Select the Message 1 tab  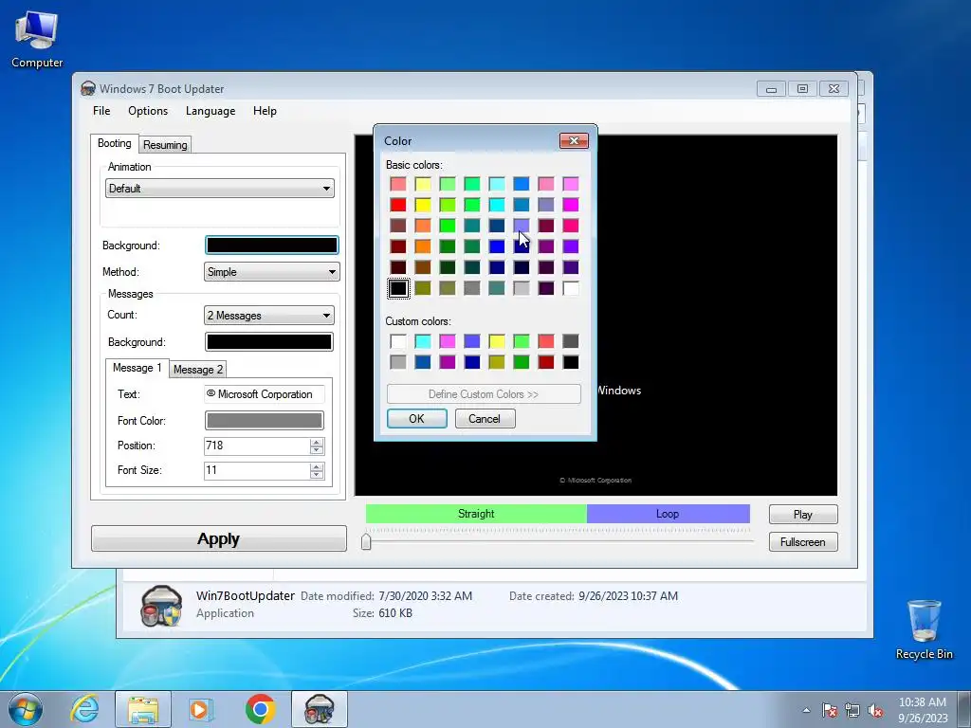pyautogui.click(x=137, y=368)
